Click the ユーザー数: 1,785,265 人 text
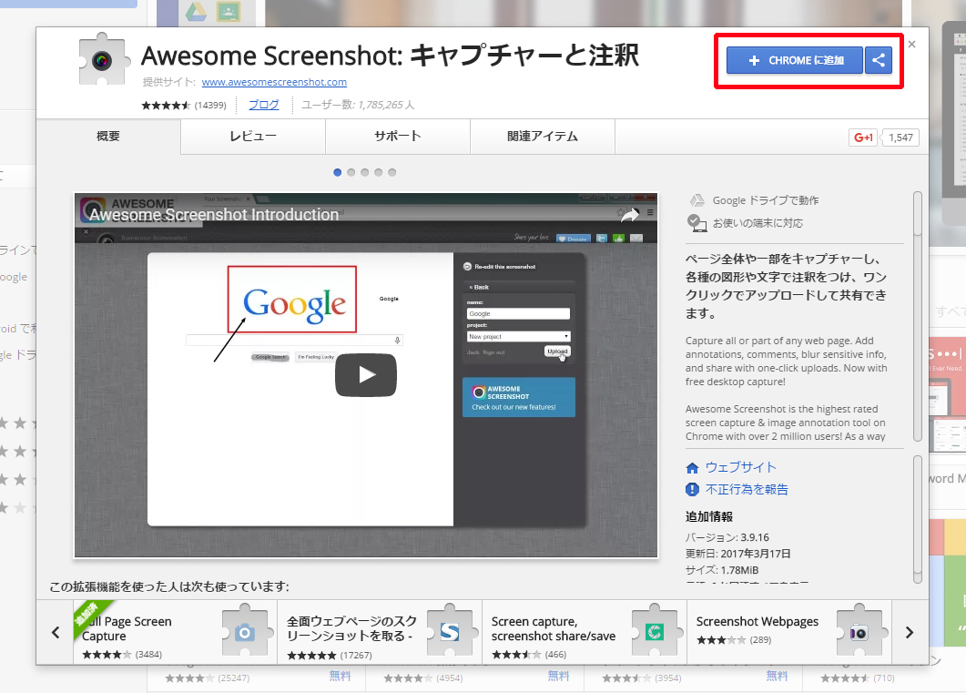The width and height of the screenshot is (966, 693). [358, 105]
